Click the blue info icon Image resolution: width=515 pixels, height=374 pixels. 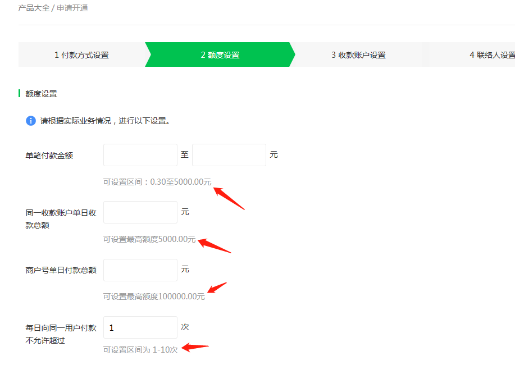pos(31,121)
